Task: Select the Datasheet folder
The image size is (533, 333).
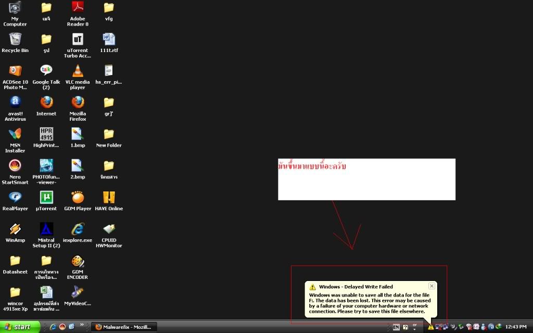Action: point(15,261)
